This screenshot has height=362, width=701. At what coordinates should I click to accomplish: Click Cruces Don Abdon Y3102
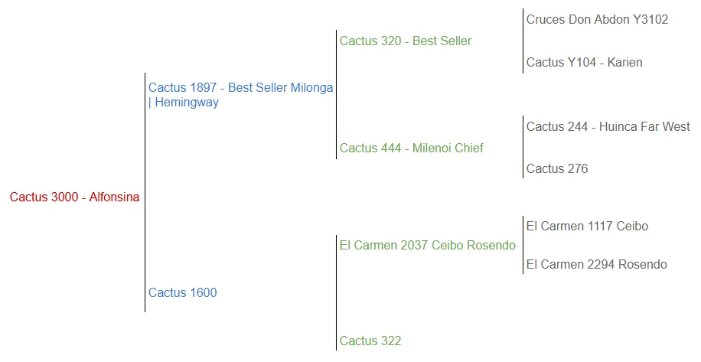597,20
